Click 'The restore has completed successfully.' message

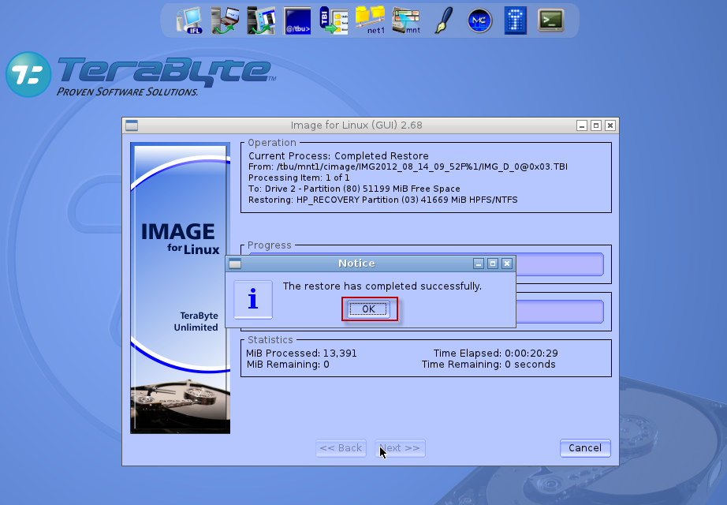point(382,286)
